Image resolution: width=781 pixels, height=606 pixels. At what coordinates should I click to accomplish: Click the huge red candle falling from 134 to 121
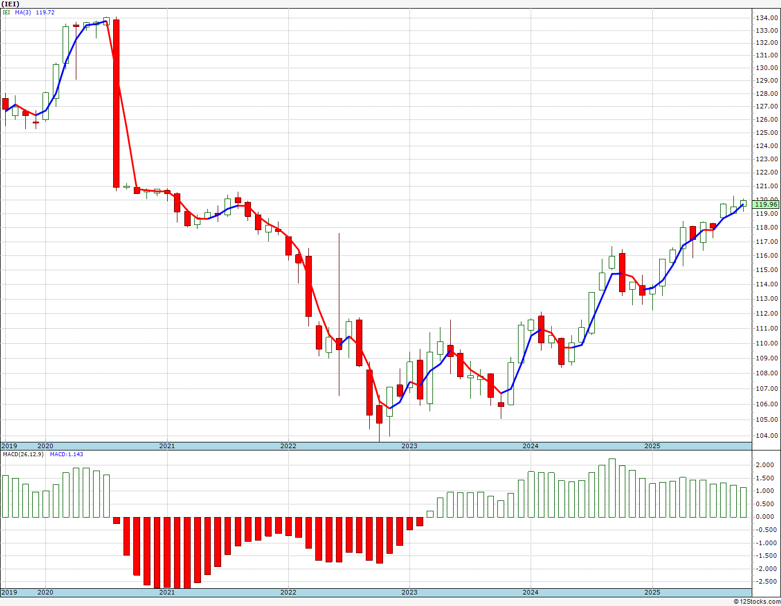click(116, 103)
